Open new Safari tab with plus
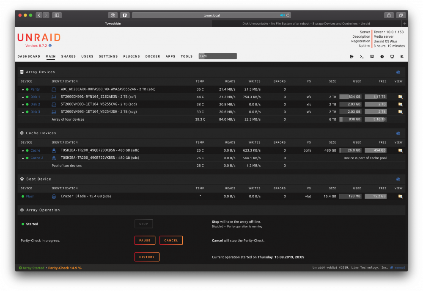Viewport: 423px width, 291px height. (404, 23)
